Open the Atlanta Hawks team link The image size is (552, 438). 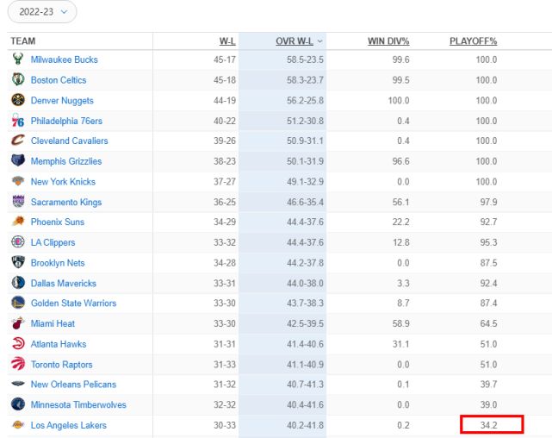click(x=59, y=344)
